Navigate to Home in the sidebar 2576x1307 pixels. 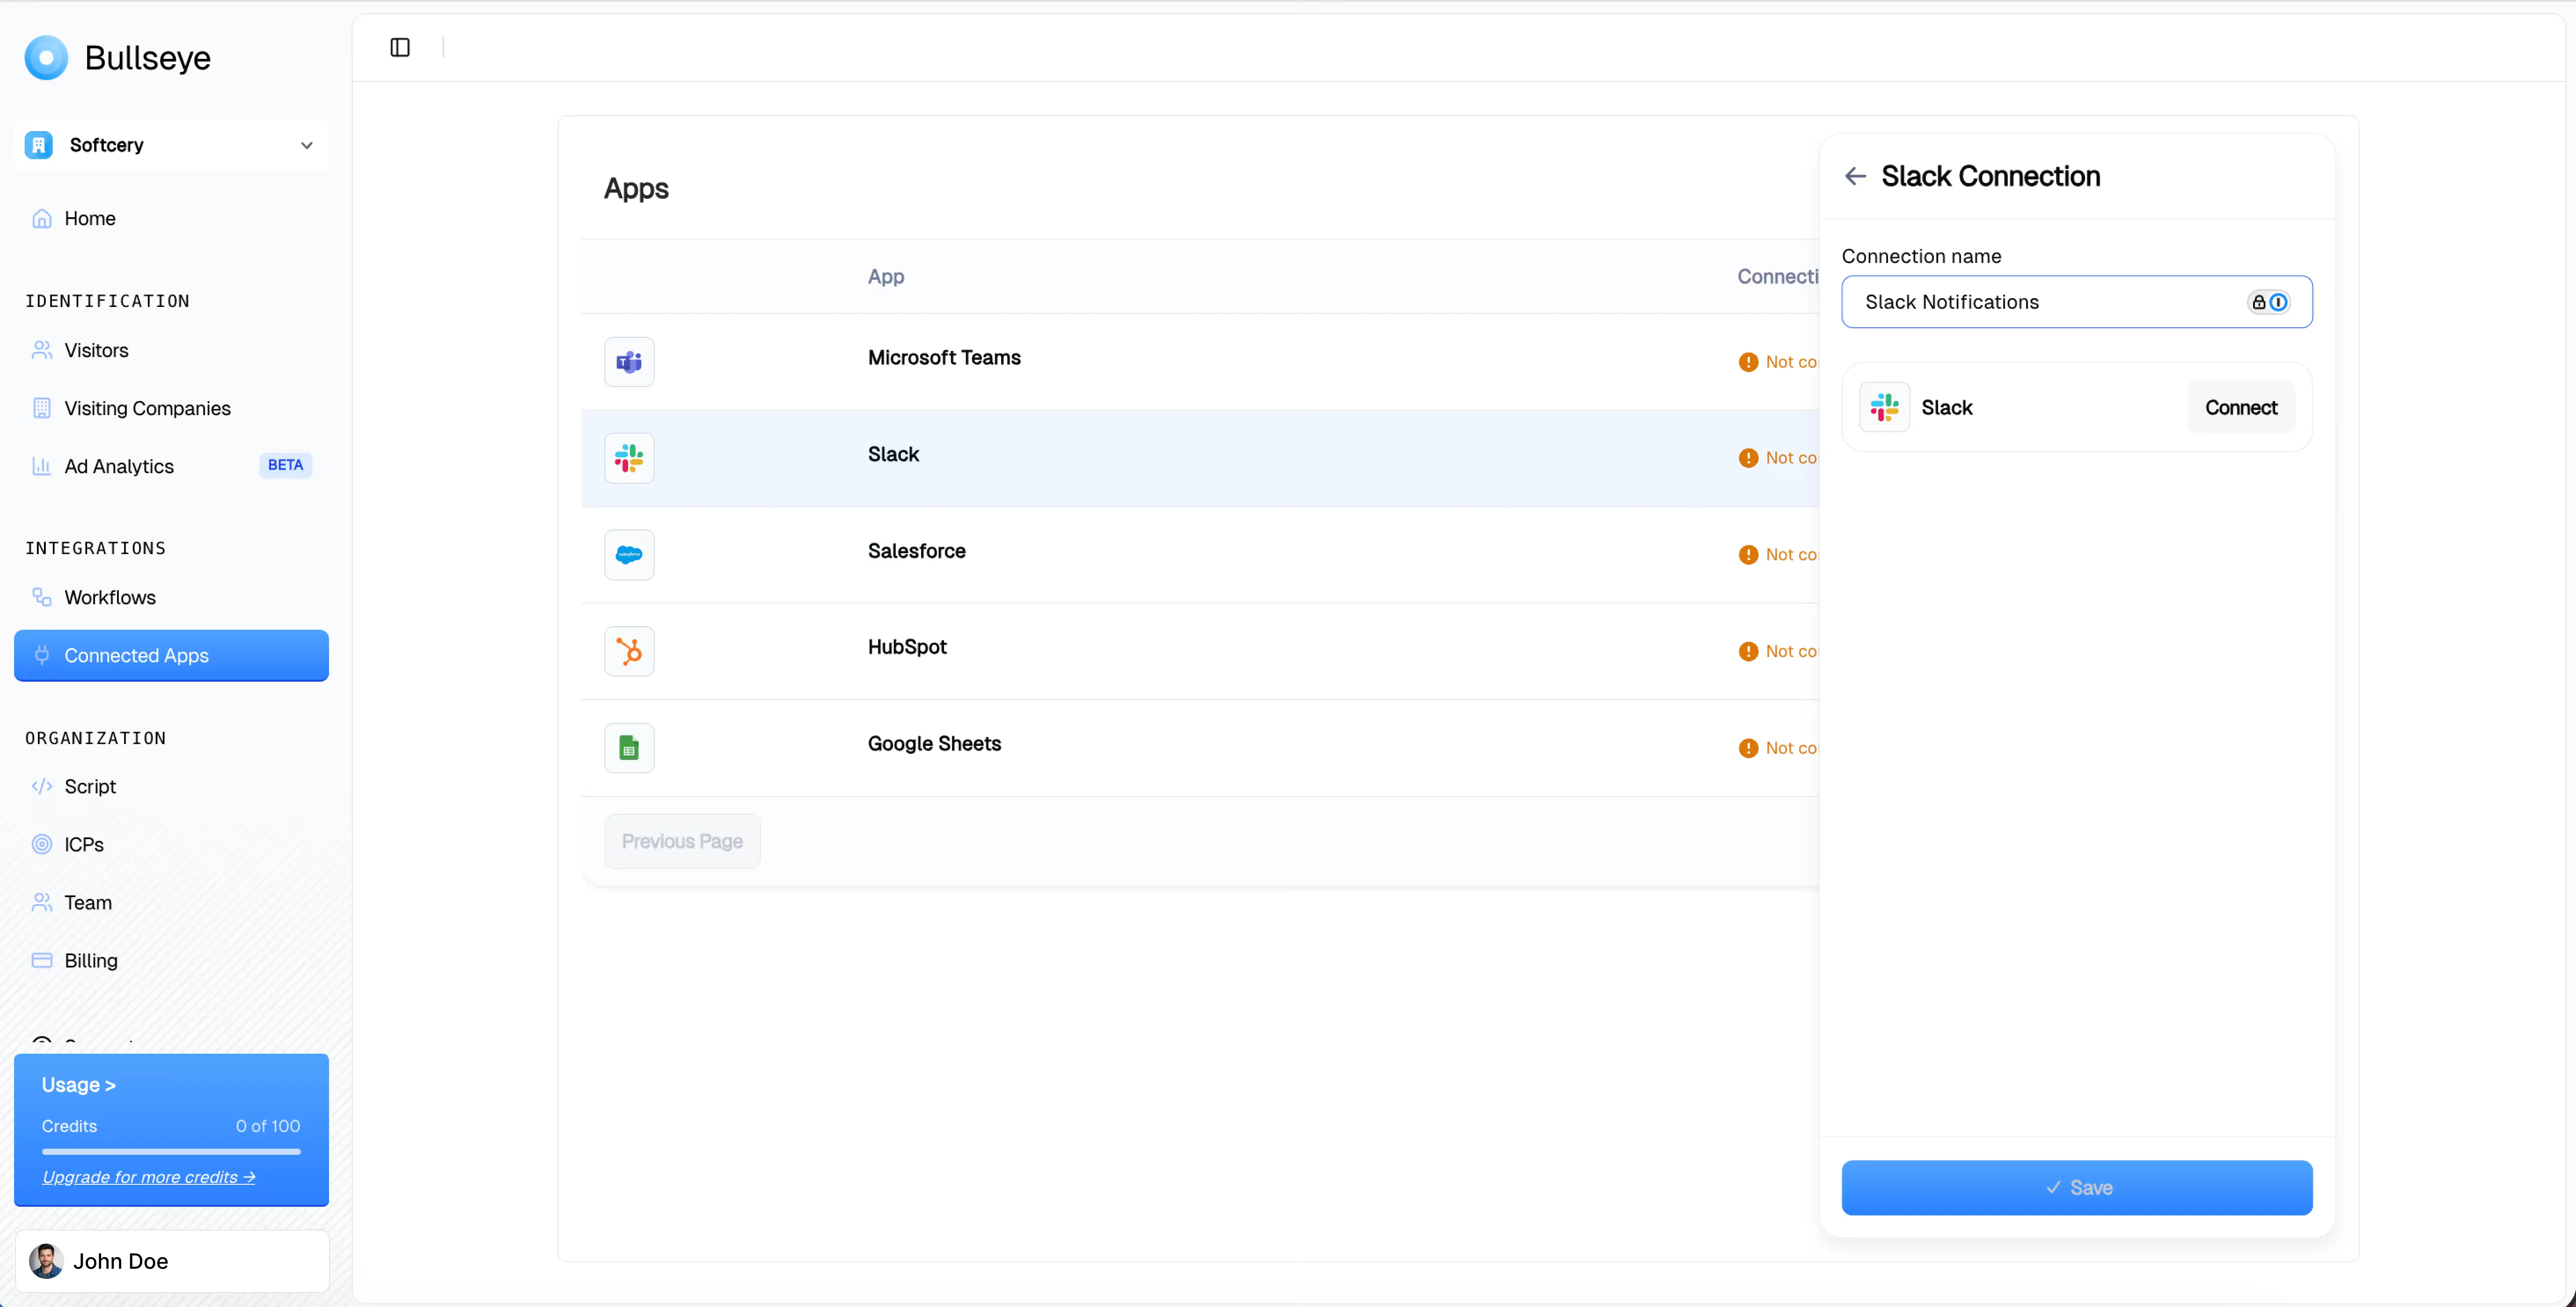(x=90, y=218)
